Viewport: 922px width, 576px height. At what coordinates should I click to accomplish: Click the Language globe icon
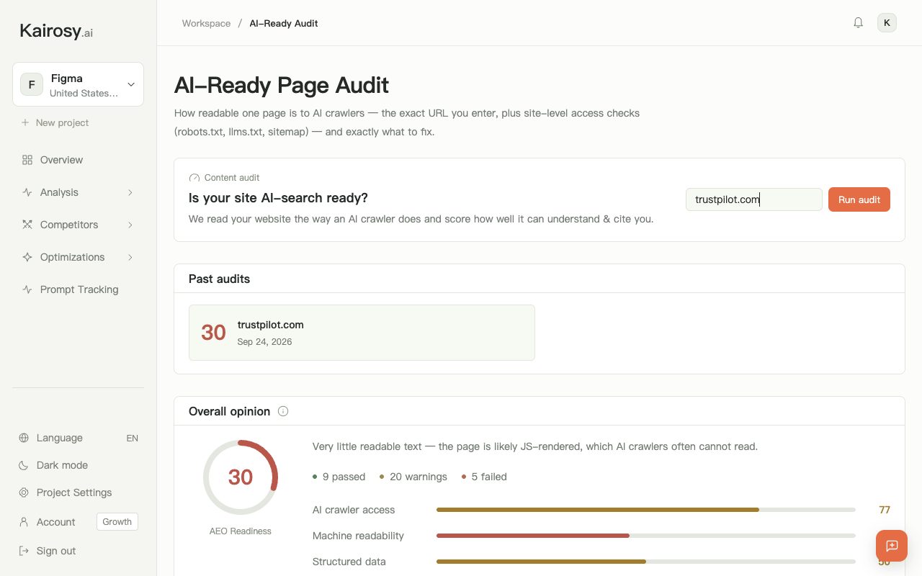click(24, 438)
